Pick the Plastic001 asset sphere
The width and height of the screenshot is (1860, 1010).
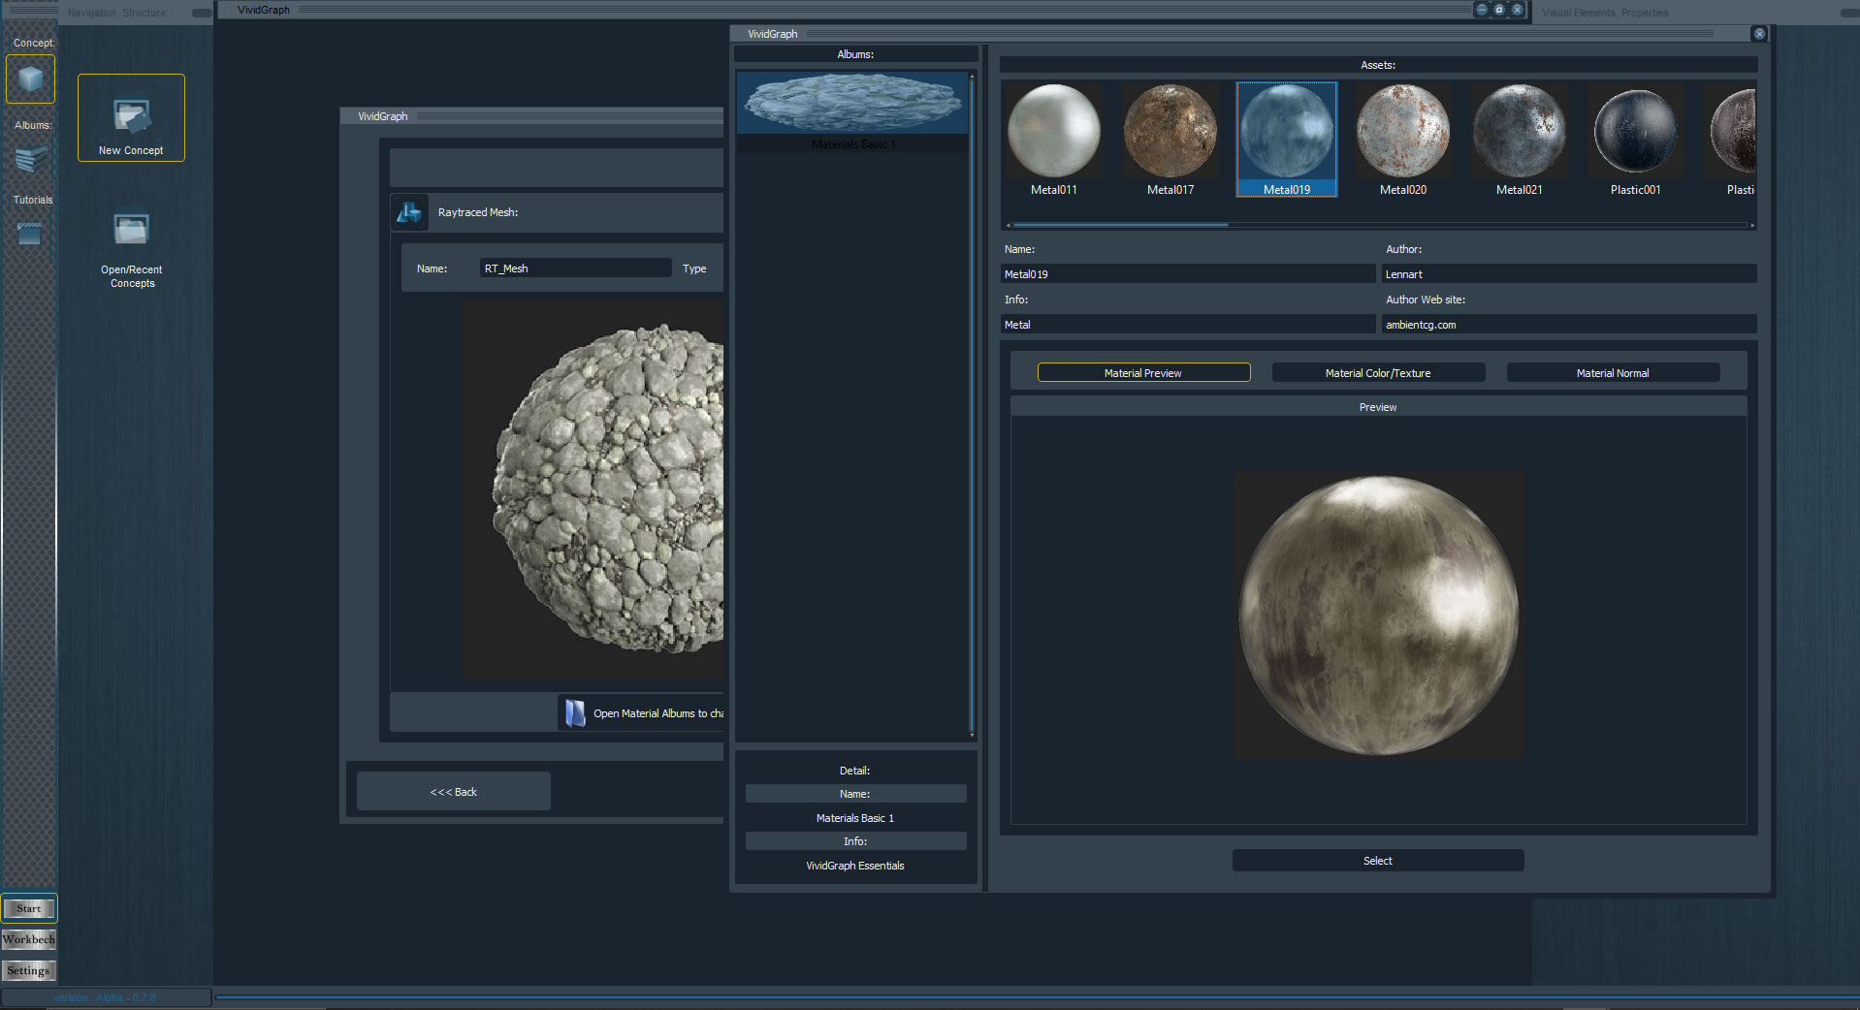[1635, 132]
